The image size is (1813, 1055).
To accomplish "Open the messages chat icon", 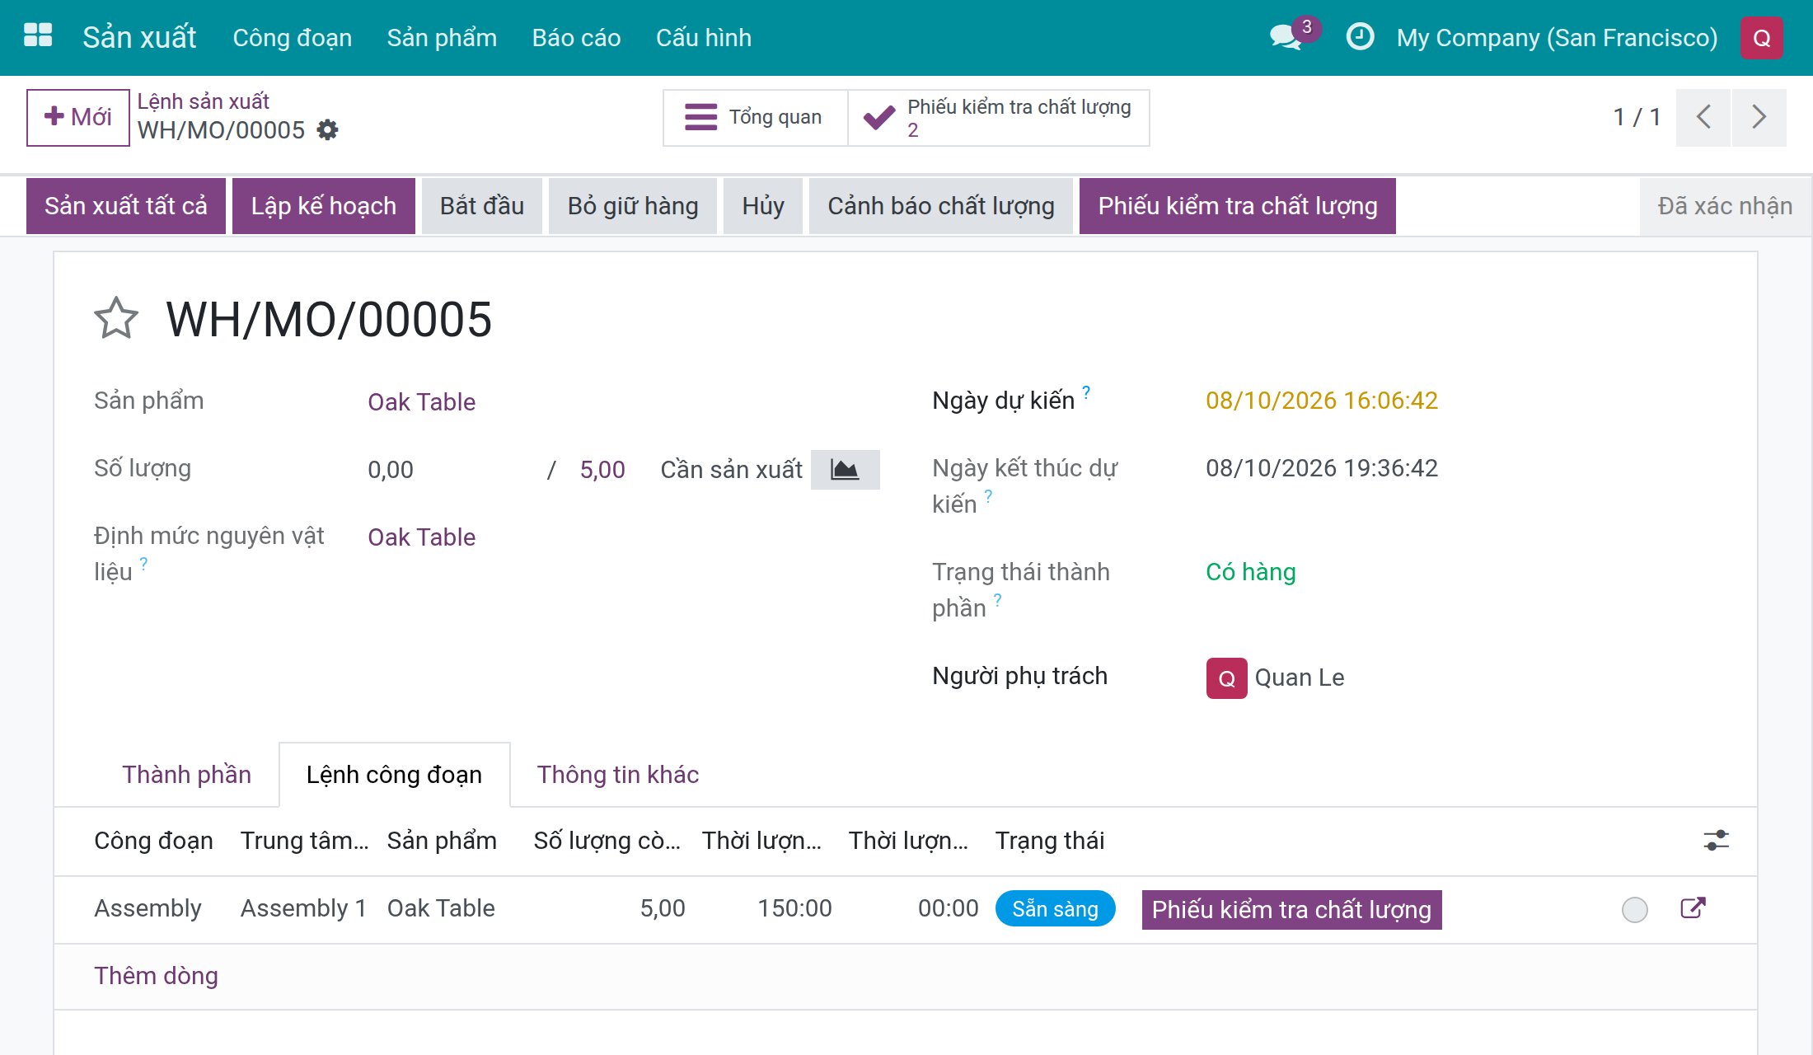I will (1287, 37).
